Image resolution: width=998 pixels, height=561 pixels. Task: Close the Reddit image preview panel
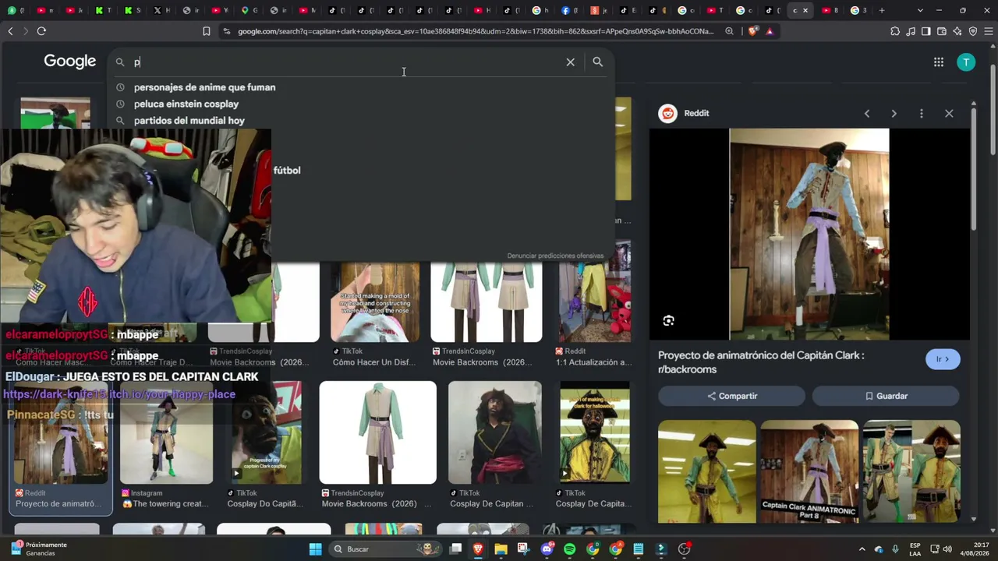pyautogui.click(x=949, y=114)
